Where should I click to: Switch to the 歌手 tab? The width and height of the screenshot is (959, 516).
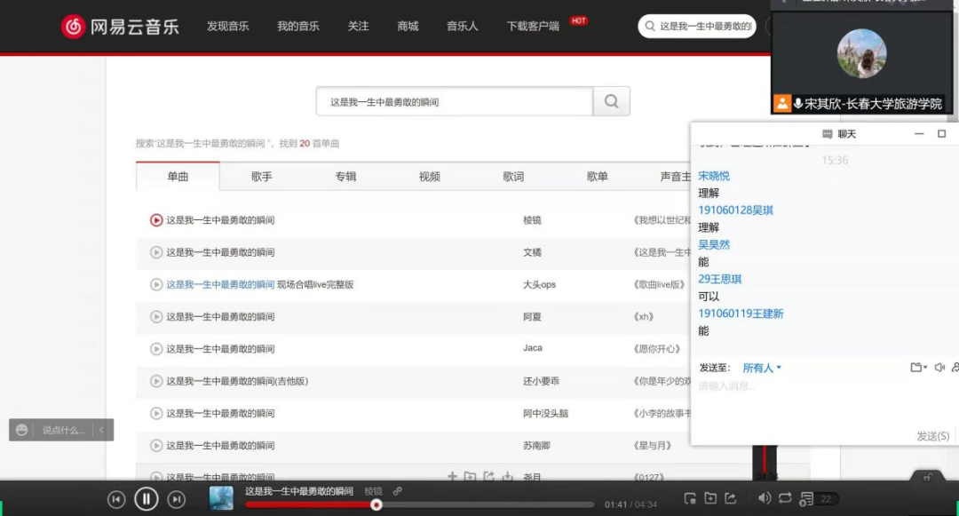tap(262, 177)
